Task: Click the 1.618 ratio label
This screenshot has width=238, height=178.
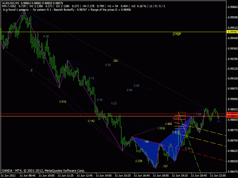Action: (x=161, y=128)
